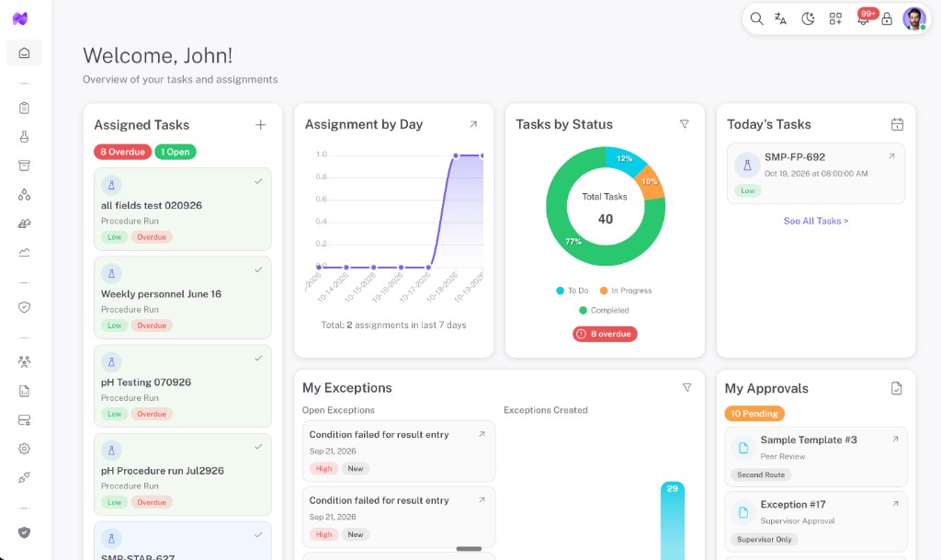Open the Tasks by Status filter
941x560 pixels.
[x=684, y=124]
